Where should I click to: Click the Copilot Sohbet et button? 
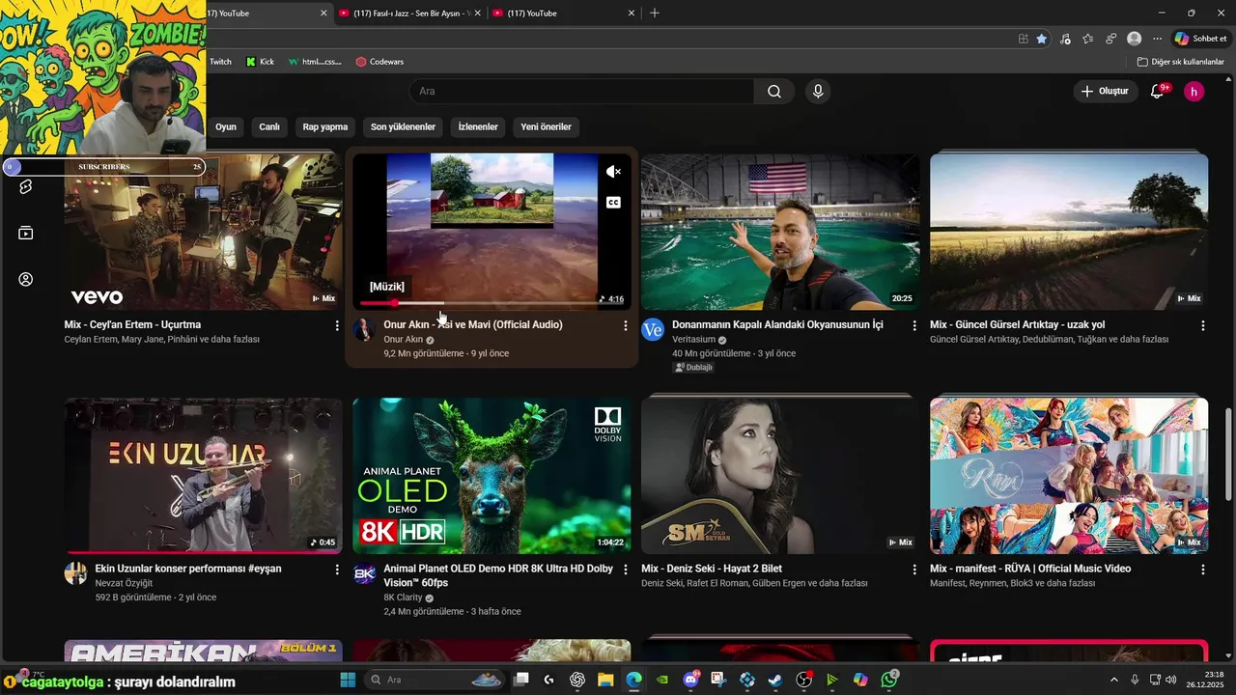1201,39
